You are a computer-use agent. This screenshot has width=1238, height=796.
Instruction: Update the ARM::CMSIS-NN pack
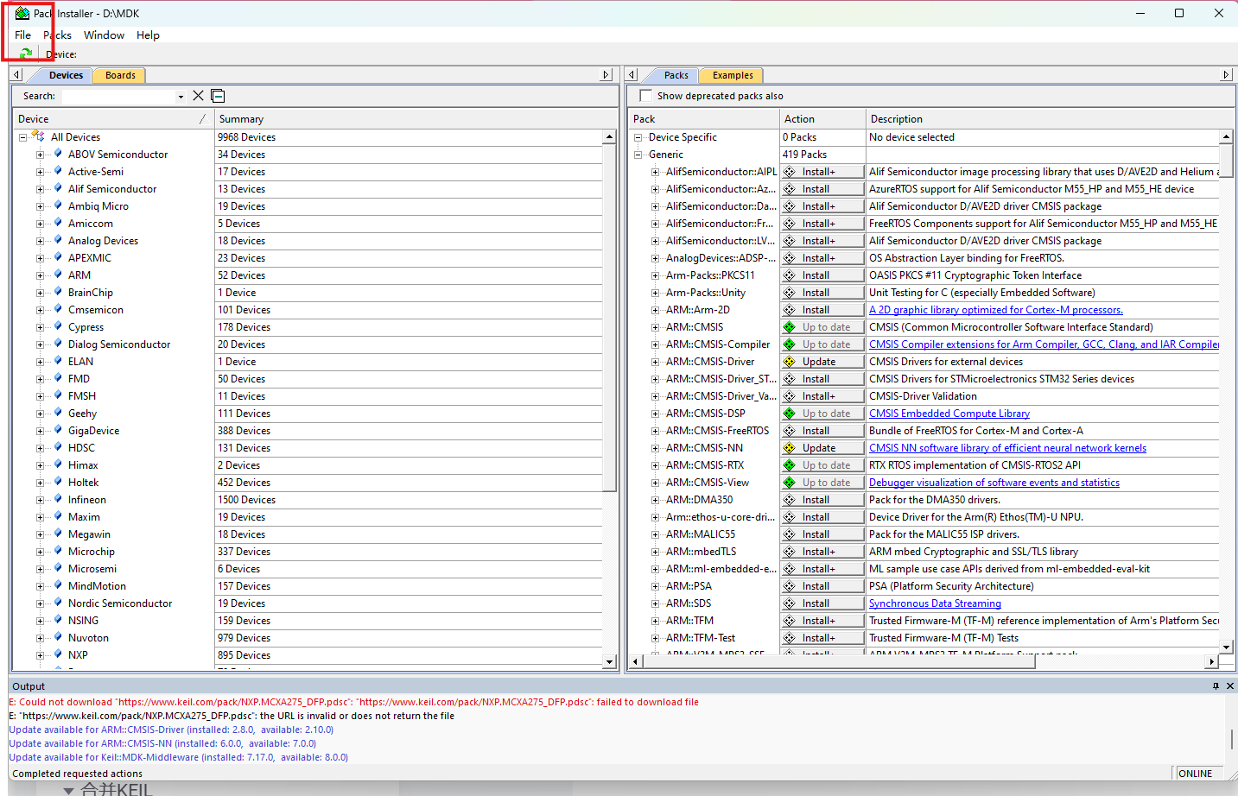[822, 448]
